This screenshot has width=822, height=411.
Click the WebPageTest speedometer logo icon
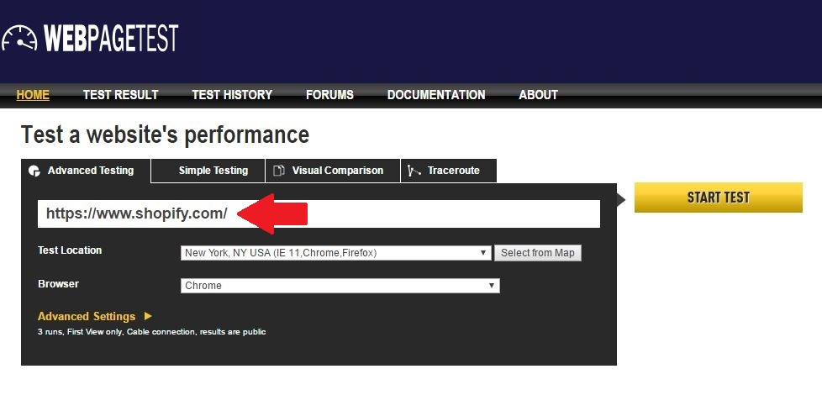18,39
